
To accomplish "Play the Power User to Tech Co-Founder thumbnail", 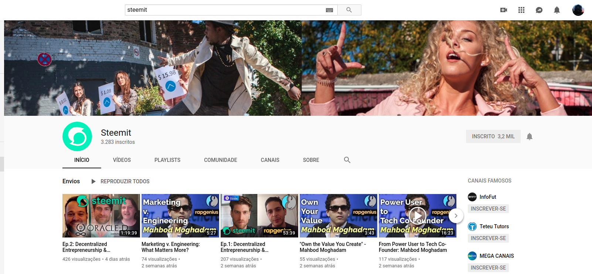I will (418, 216).
